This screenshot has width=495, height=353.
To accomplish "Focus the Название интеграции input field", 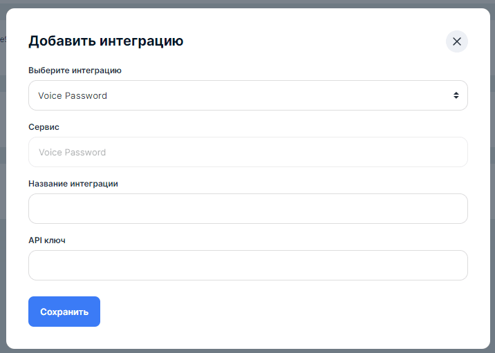I will point(247,209).
